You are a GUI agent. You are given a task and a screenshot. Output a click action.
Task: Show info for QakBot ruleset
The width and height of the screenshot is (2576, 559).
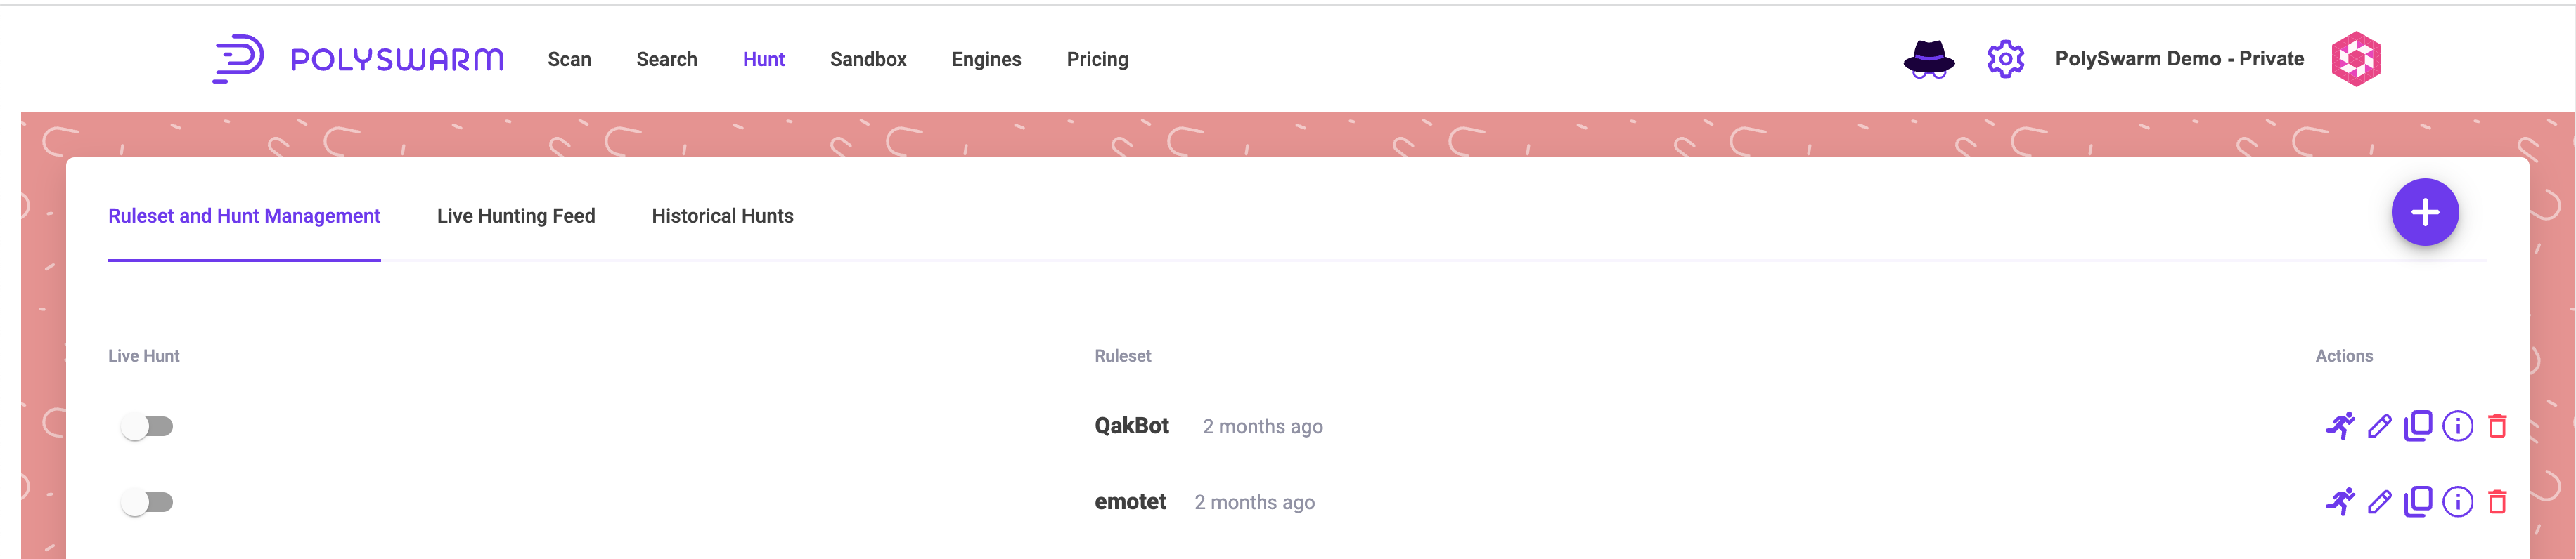click(x=2457, y=426)
